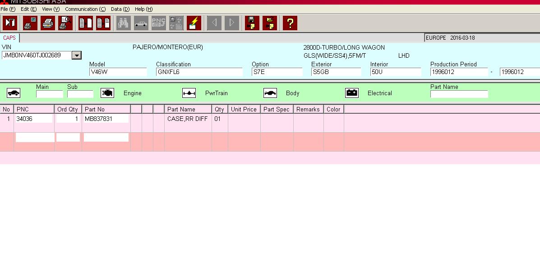This screenshot has width=540, height=268.
Task: Click the print screen icon with monitor
Action: click(x=30, y=23)
